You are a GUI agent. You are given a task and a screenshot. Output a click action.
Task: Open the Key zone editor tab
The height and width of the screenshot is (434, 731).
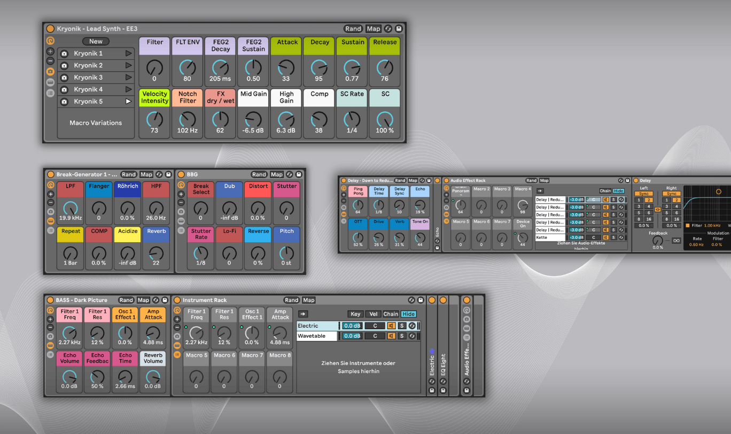tap(355, 314)
